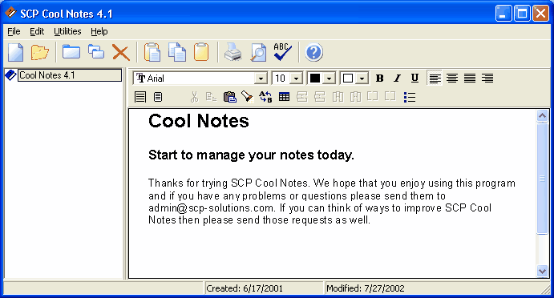Viewport: 554px width, 298px height.
Task: Click the empty clipboard icon in main toolbar
Action: click(x=201, y=52)
